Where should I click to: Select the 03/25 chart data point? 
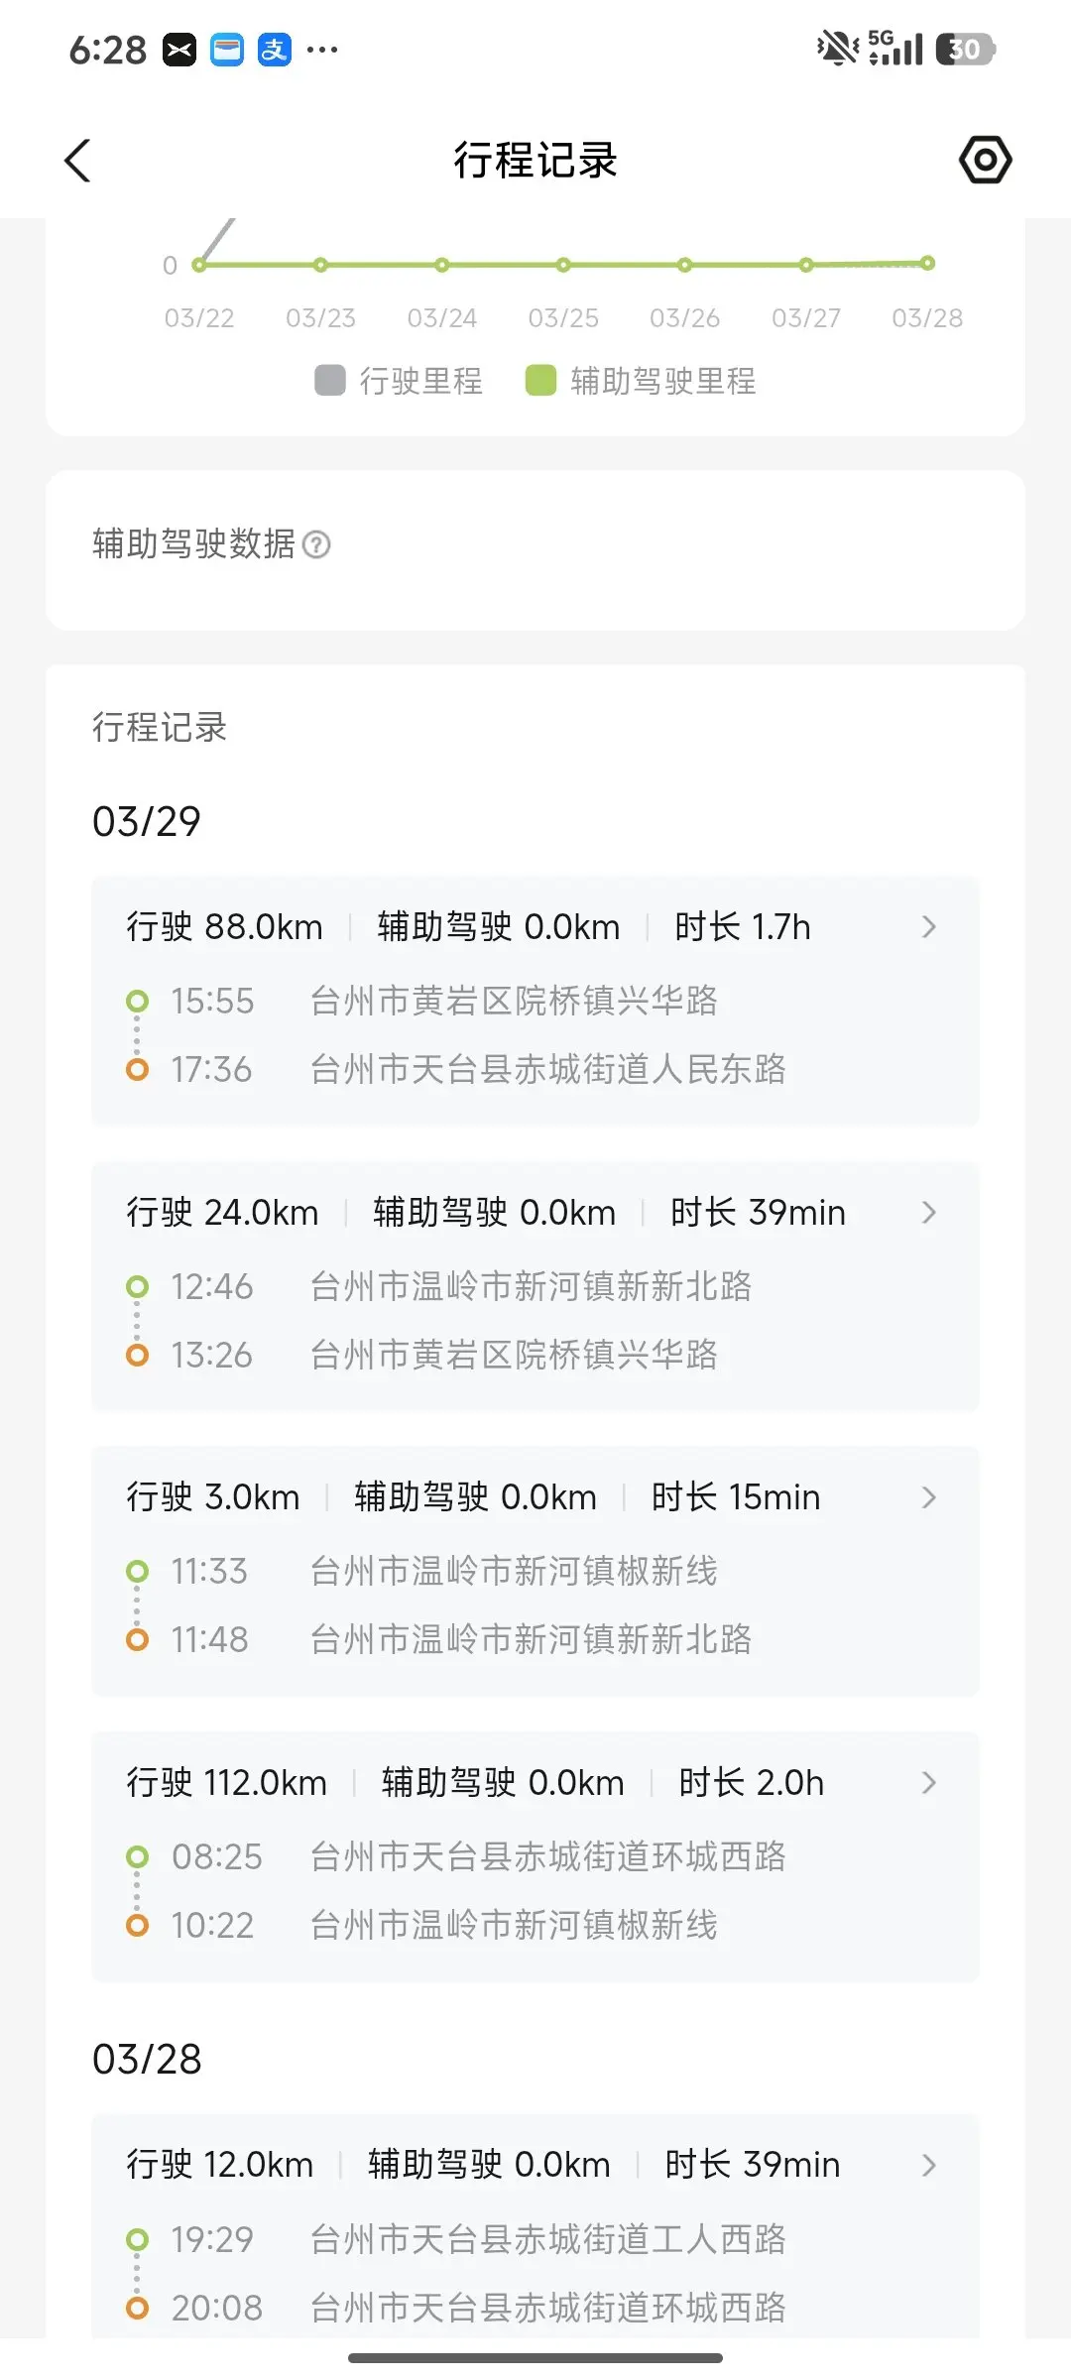click(563, 265)
